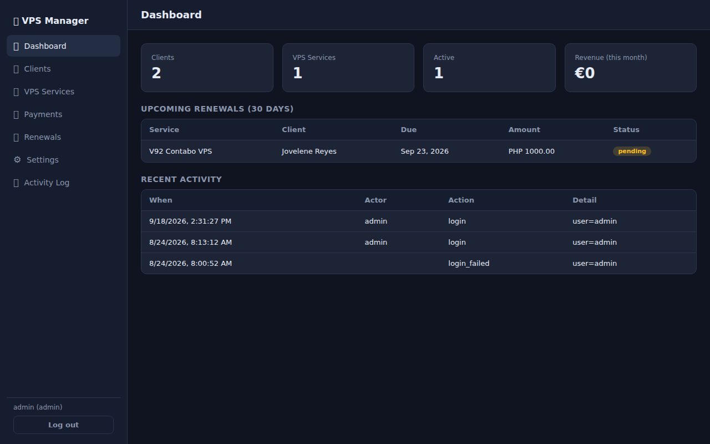Click the due date Sep 23, 2026
The height and width of the screenshot is (444, 710).
tap(425, 152)
